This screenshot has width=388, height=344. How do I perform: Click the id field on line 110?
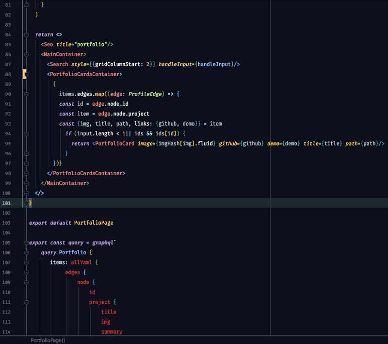(92, 292)
